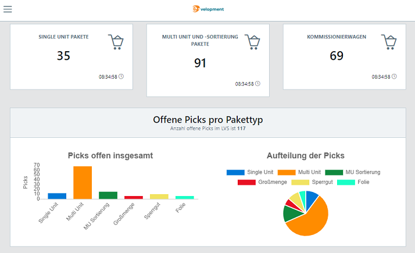Click clock icon in Kommissionierwagen card

395,76
